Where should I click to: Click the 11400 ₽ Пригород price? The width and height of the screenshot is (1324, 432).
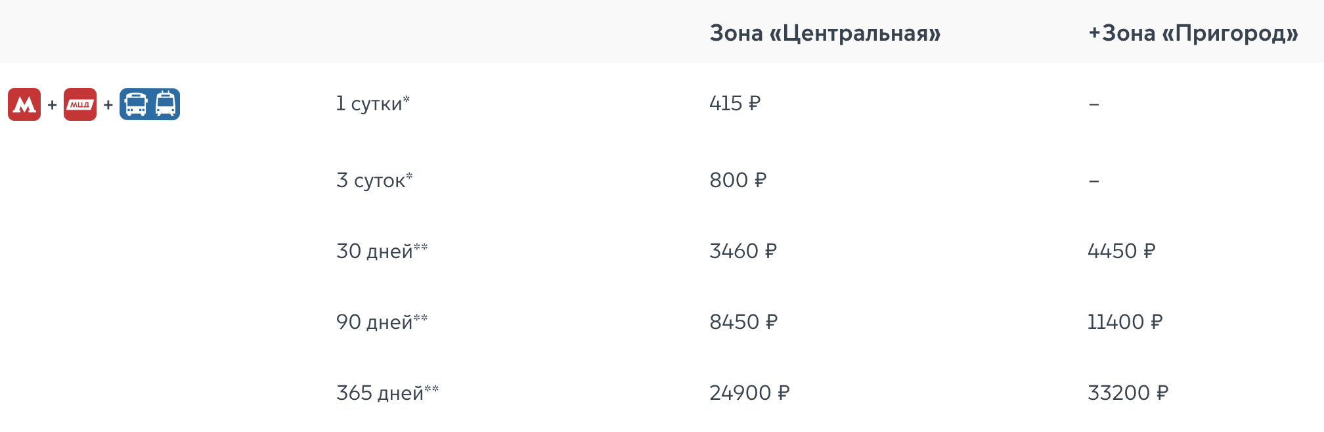pos(1125,322)
